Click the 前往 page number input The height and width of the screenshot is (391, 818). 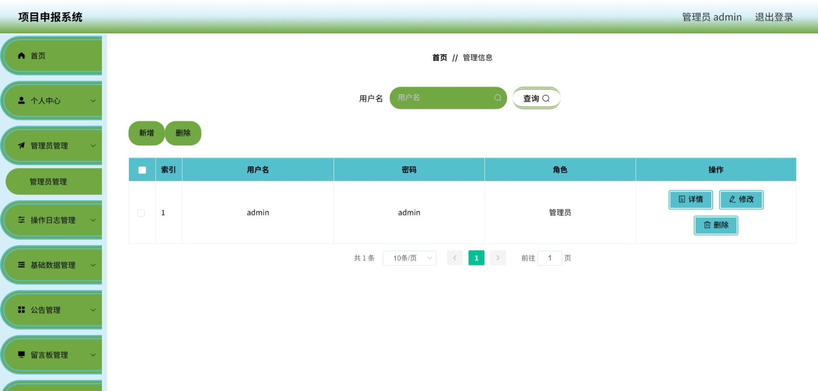(x=550, y=258)
